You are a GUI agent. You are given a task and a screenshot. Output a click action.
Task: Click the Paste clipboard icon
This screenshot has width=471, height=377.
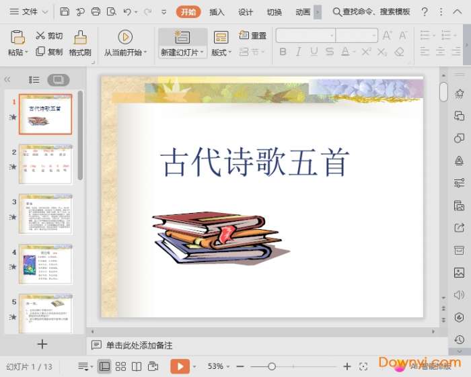pos(17,37)
